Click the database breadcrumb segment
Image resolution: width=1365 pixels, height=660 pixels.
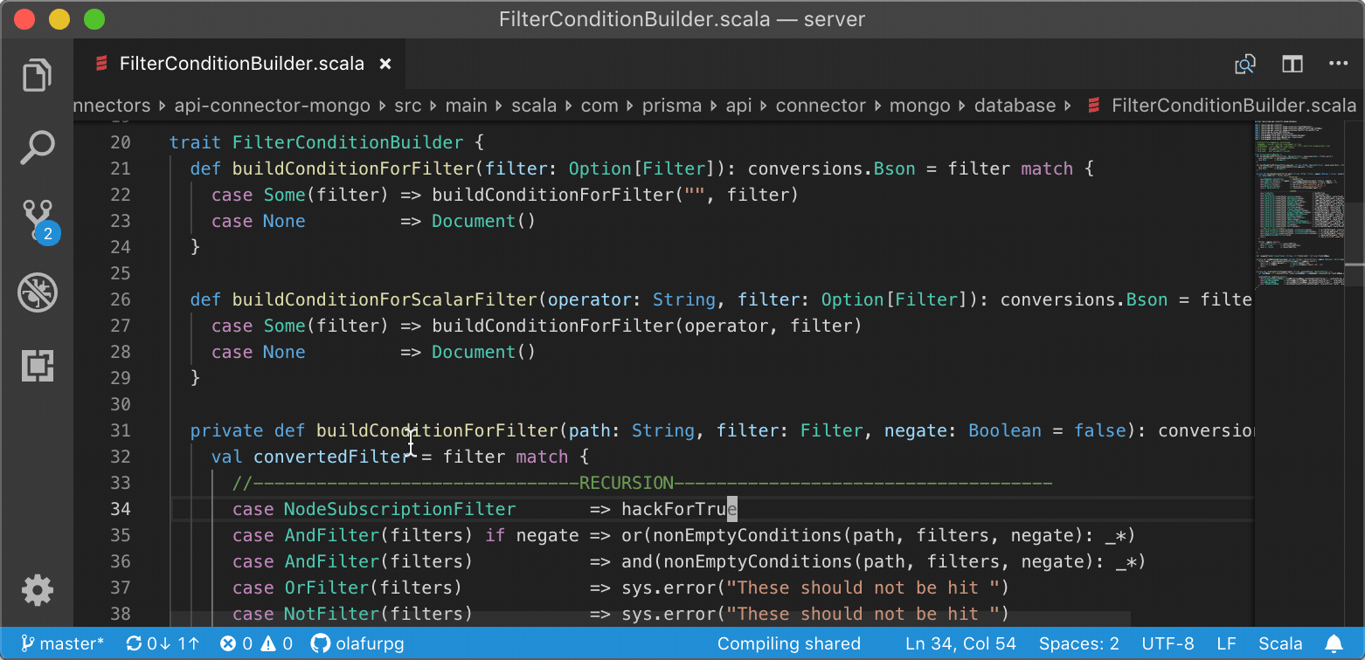pyautogui.click(x=1015, y=106)
